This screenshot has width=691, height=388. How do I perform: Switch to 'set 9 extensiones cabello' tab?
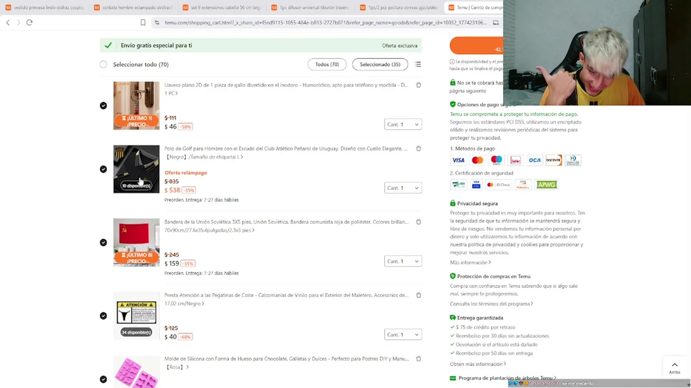(x=221, y=8)
